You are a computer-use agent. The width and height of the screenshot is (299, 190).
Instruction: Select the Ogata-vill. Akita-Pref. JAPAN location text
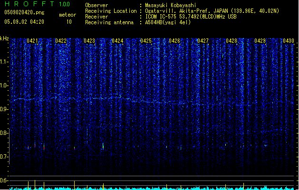click(x=212, y=11)
